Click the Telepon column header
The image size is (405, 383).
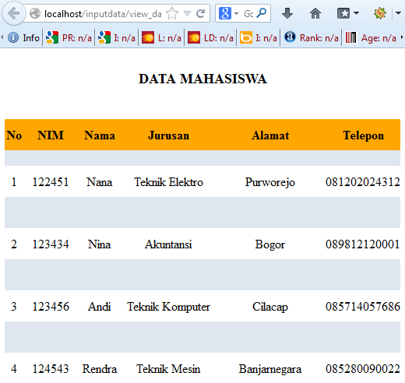[363, 135]
